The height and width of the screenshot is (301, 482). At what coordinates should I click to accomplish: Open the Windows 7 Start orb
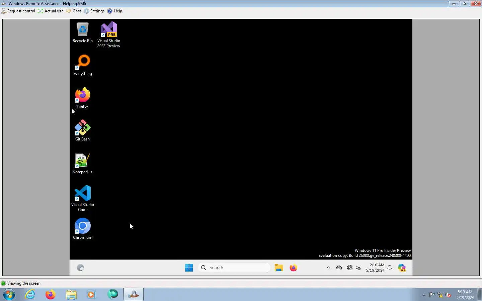[9, 295]
